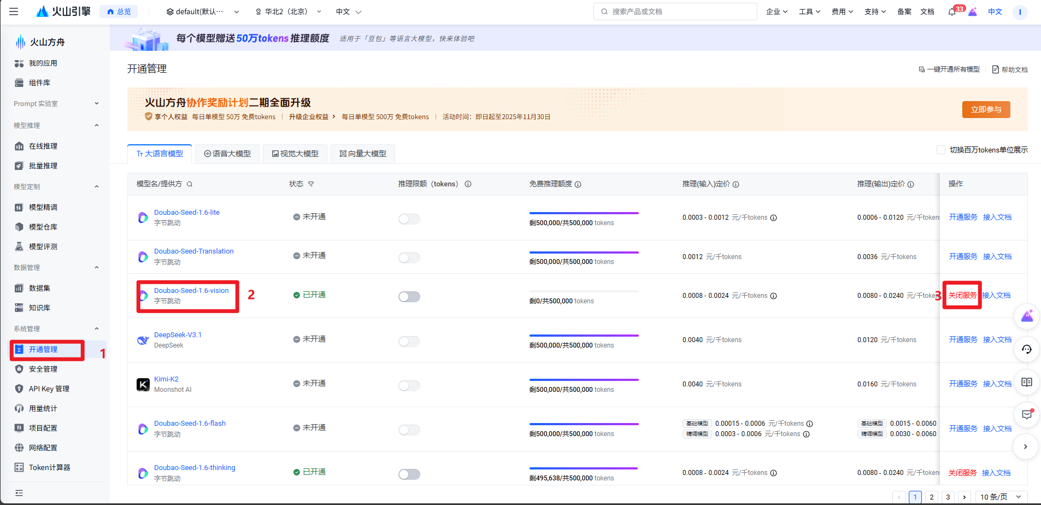Image resolution: width=1041 pixels, height=505 pixels.
Task: Click the free quota progress bar for Kimi-K2
Action: [584, 380]
